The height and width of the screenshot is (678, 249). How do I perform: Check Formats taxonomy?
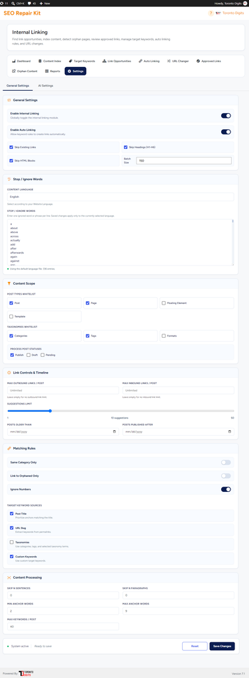click(164, 336)
